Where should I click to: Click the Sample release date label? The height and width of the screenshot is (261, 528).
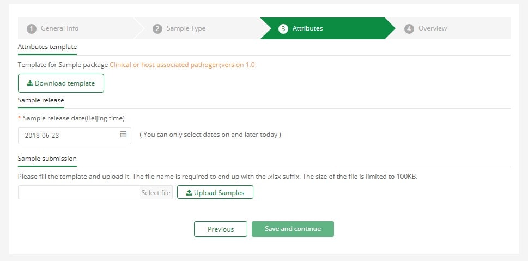click(x=74, y=118)
